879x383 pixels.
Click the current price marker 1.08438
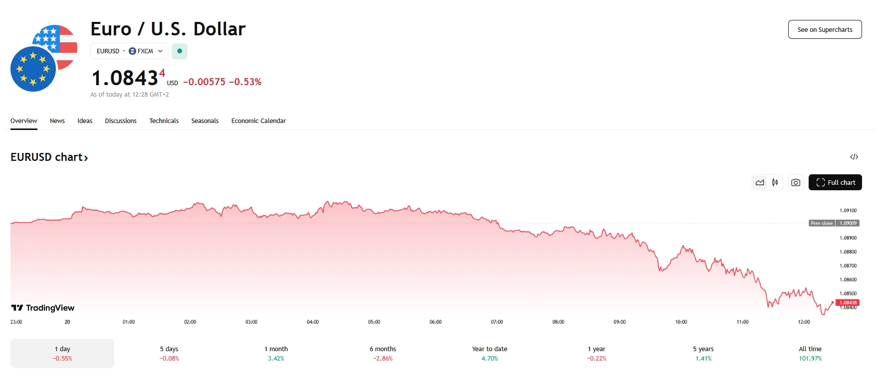848,303
